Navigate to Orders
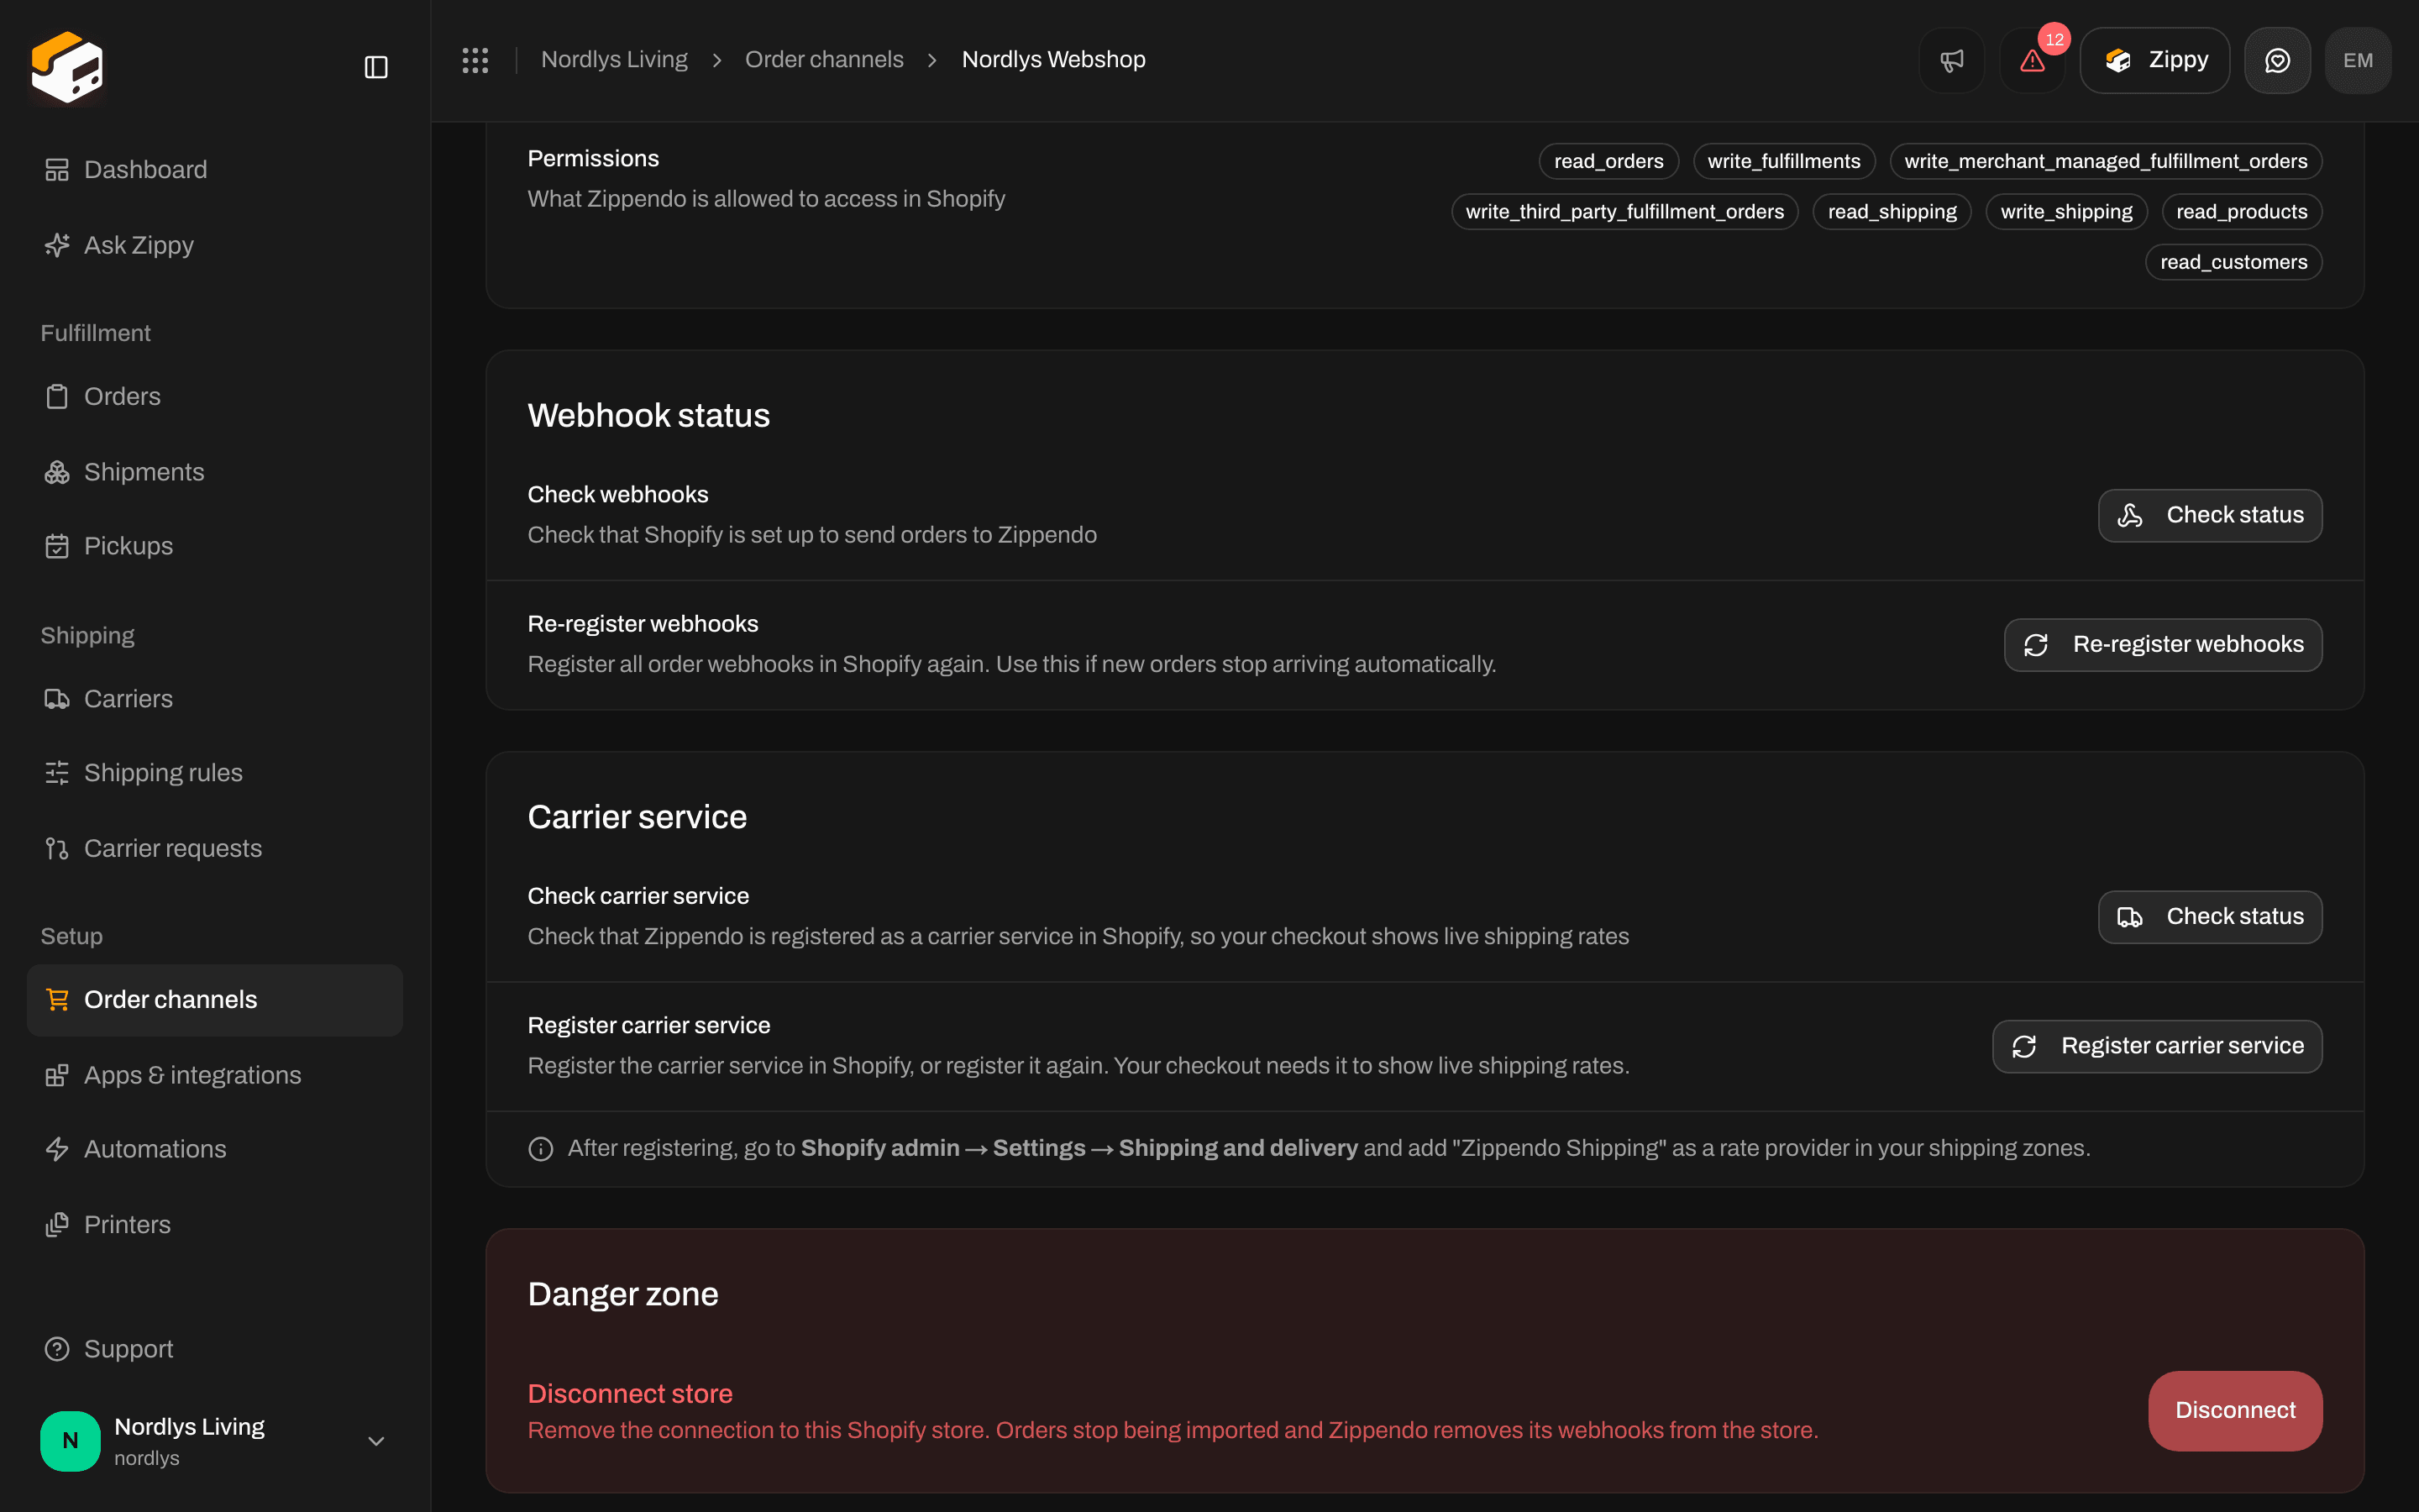This screenshot has height=1512, width=2419. (x=215, y=397)
